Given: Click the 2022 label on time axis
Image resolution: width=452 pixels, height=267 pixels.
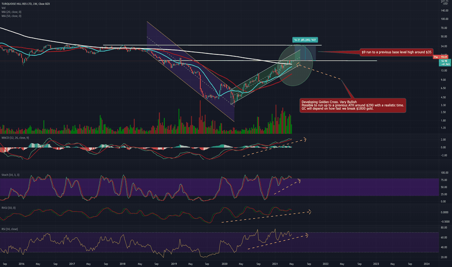Looking at the screenshot, I should pyautogui.click(x=325, y=264).
